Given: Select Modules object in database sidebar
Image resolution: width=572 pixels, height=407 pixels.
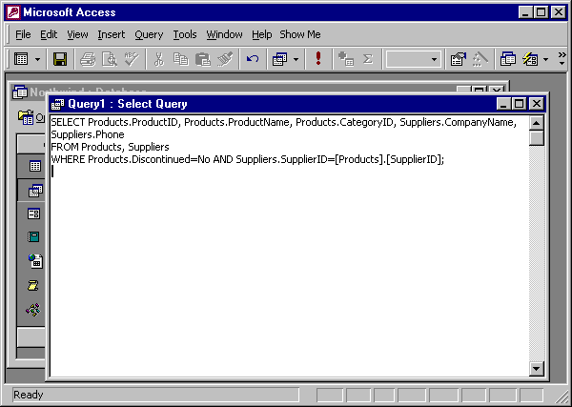Looking at the screenshot, I should click(34, 309).
